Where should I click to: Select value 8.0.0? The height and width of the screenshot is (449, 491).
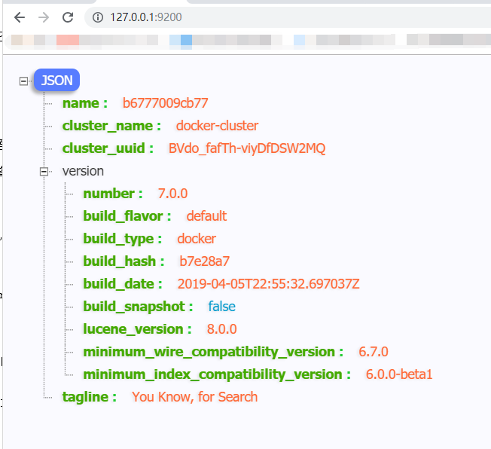tap(221, 329)
